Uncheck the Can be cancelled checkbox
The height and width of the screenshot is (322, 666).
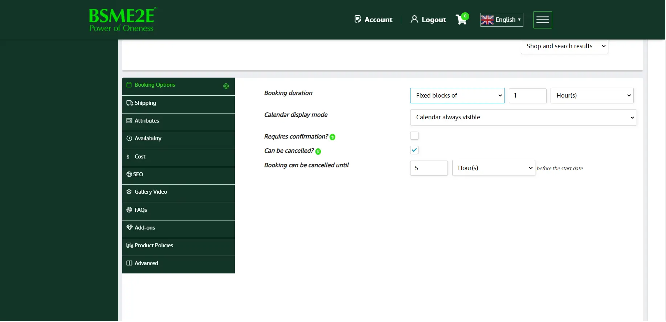point(414,150)
